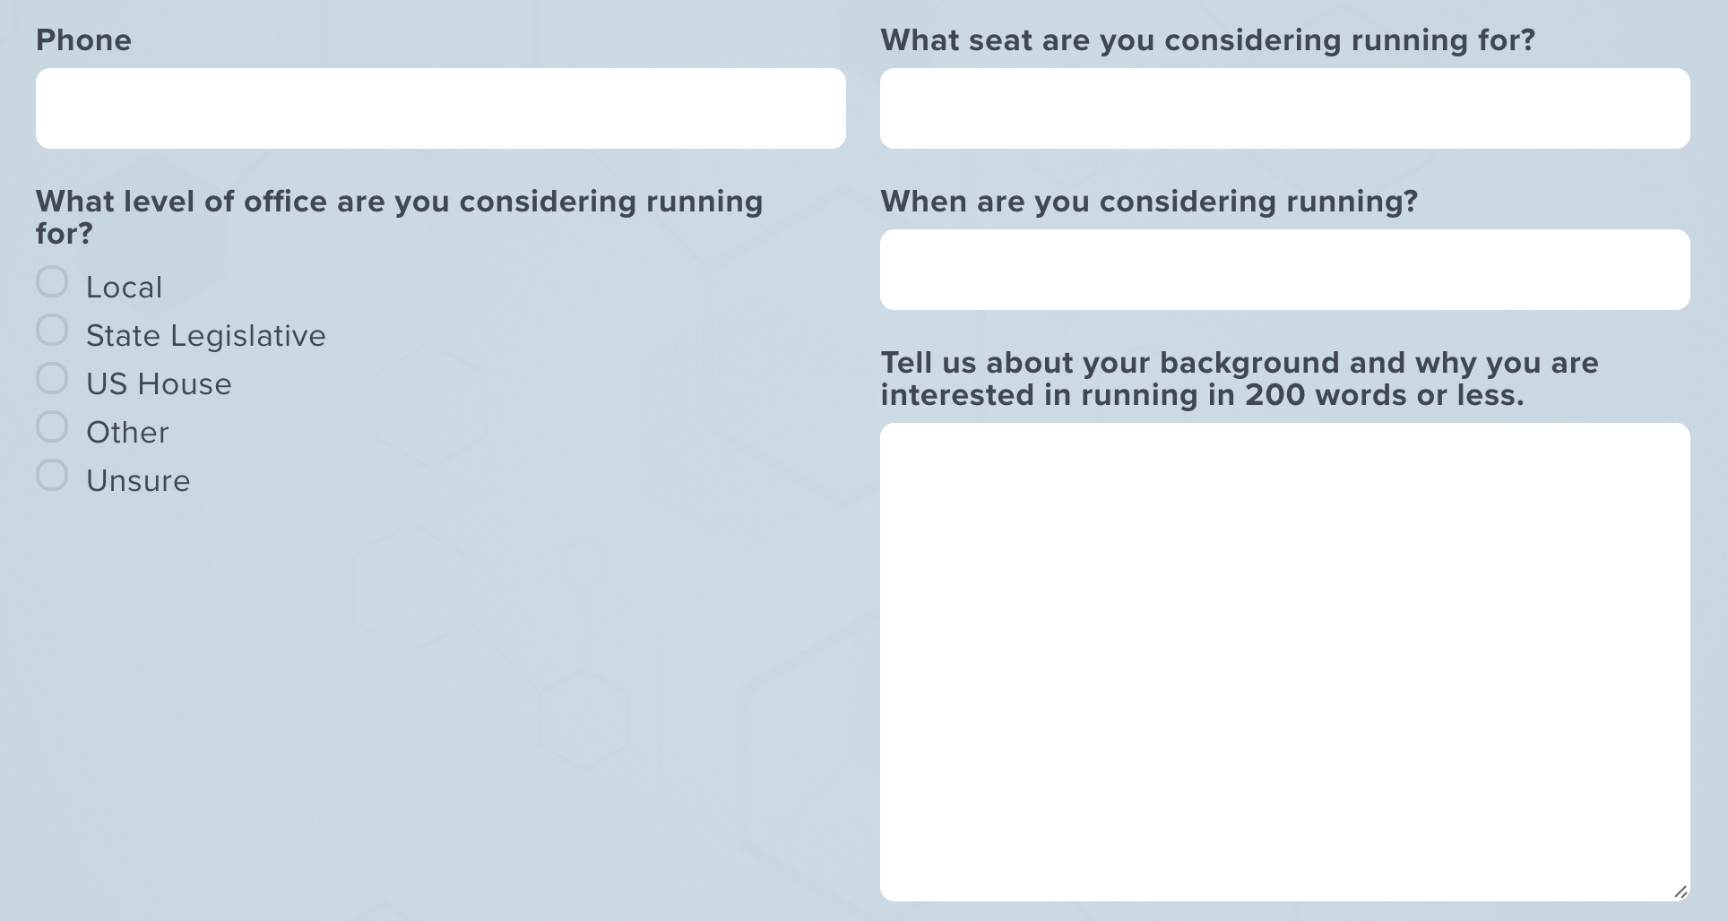Click the 'What level of office' question heading

(x=400, y=218)
